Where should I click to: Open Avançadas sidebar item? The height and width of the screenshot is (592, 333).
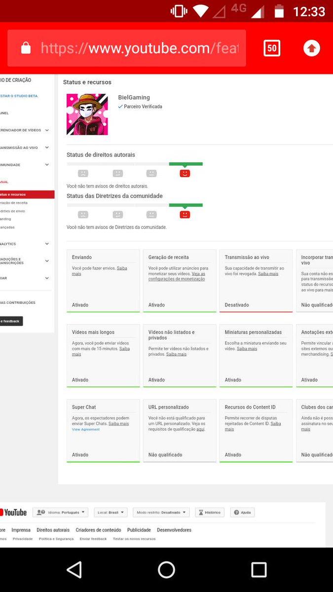(7, 227)
